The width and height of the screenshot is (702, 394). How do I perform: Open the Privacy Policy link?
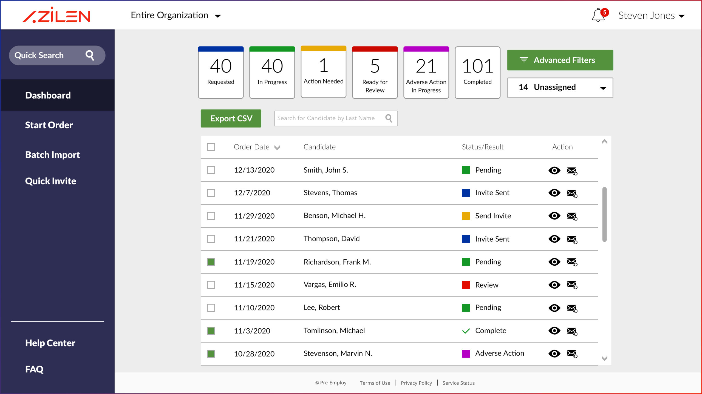coord(416,383)
